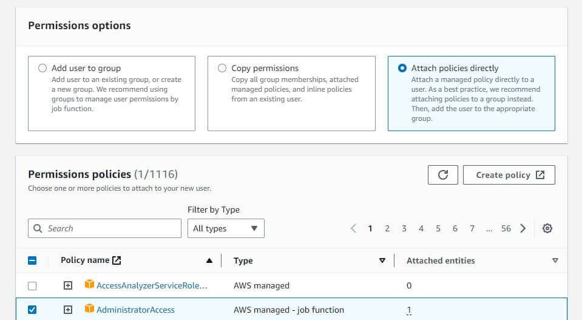This screenshot has height=320, width=582.
Task: Jump to page 2 of policies
Action: point(387,228)
